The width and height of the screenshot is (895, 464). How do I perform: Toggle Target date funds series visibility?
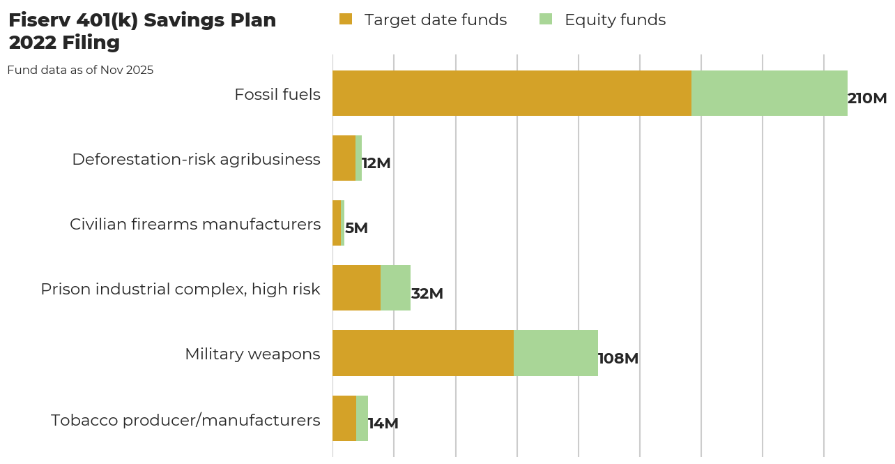coord(437,20)
